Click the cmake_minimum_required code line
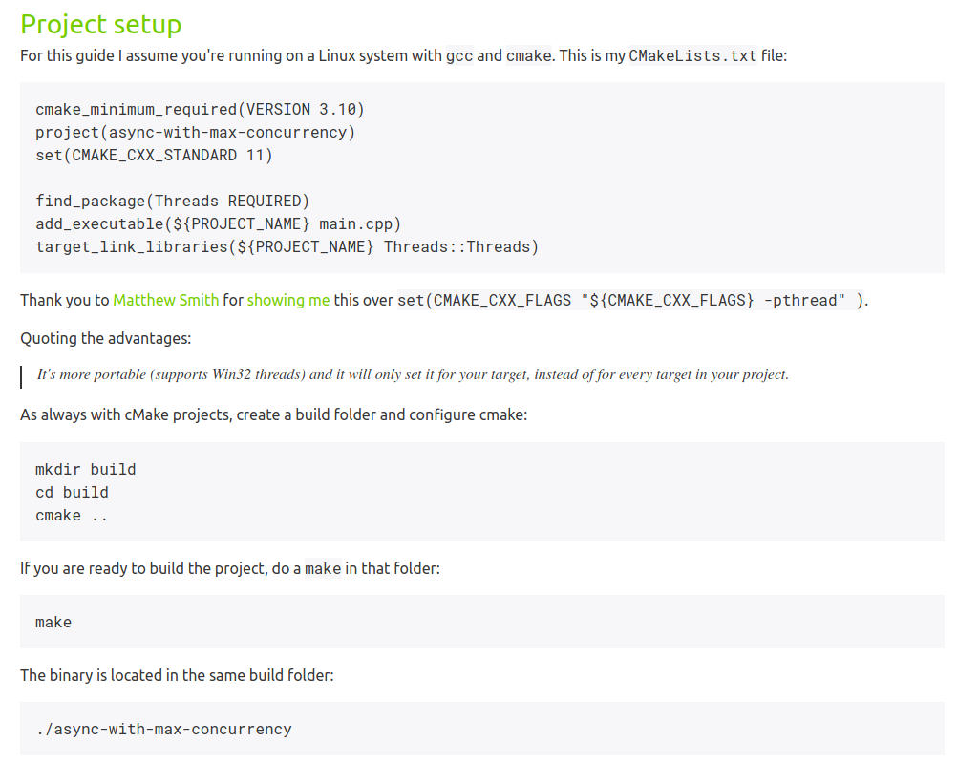The image size is (957, 764). coord(200,110)
